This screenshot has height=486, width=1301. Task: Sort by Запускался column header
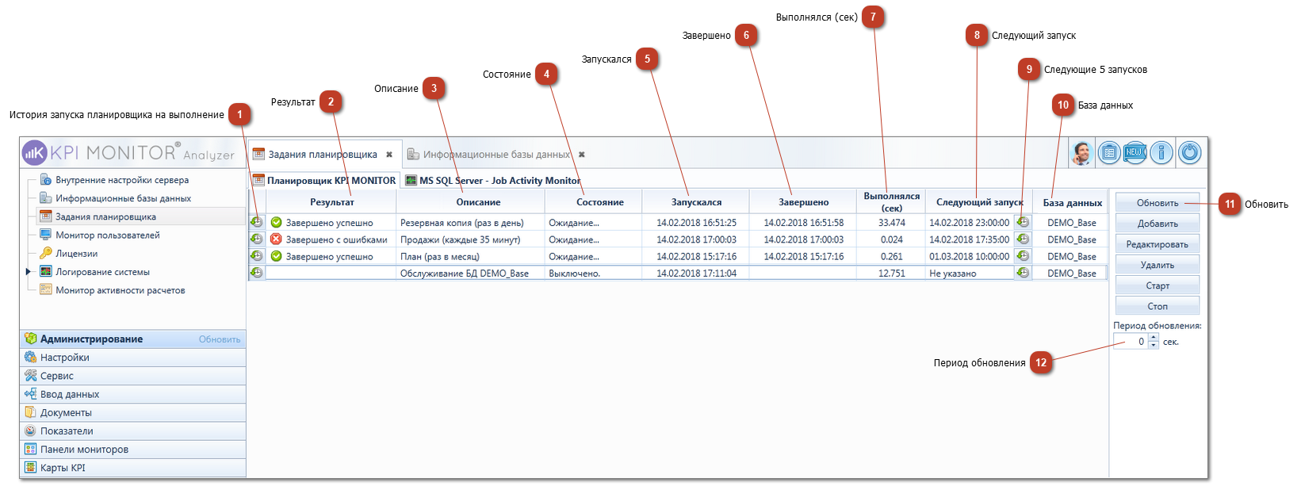[696, 202]
